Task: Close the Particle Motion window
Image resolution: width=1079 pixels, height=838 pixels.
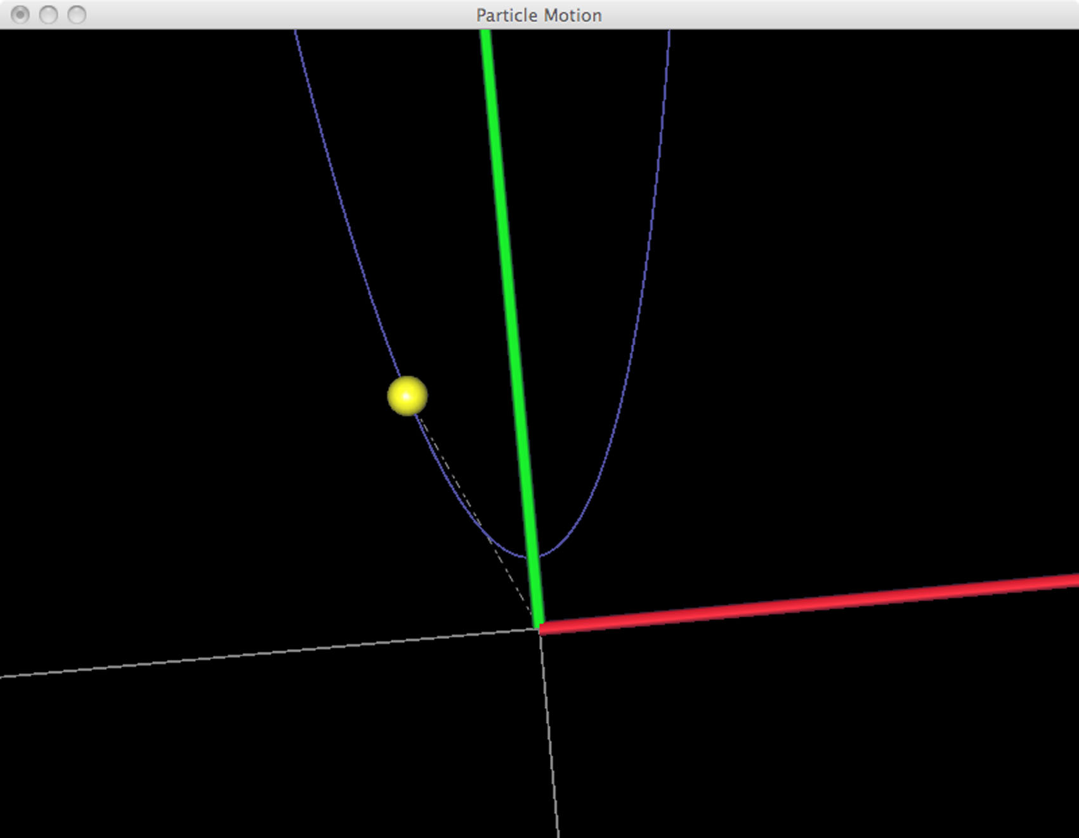Action: 20,15
